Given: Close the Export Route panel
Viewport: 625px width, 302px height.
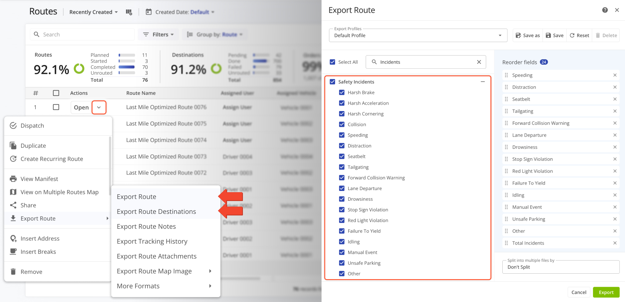Looking at the screenshot, I should (617, 10).
